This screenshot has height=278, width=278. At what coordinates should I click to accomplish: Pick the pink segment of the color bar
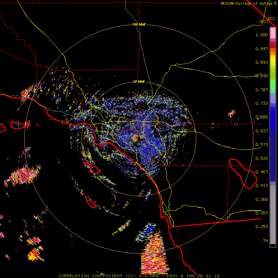(273, 33)
